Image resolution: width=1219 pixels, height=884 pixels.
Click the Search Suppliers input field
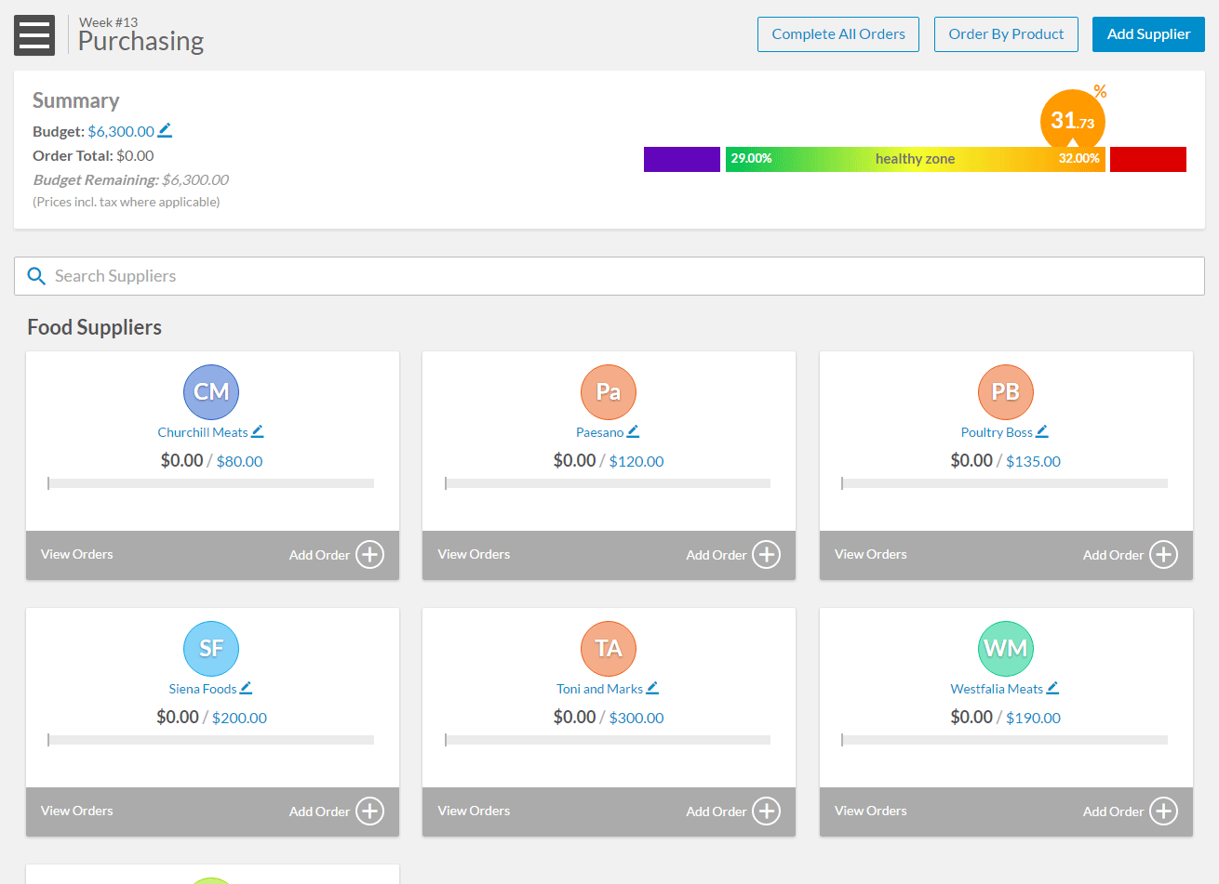609,276
